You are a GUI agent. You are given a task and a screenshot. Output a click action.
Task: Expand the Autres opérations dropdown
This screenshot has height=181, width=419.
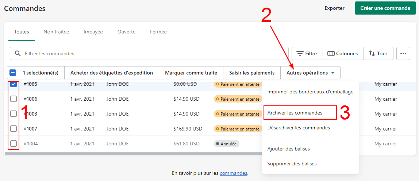click(310, 73)
